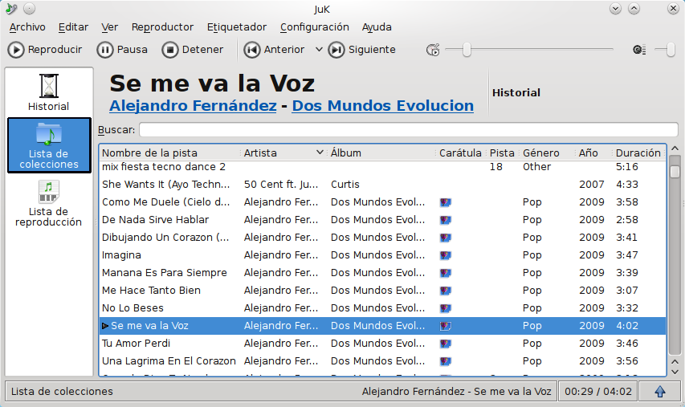
Task: Click the JuK application icon in title bar
Action: (11, 8)
